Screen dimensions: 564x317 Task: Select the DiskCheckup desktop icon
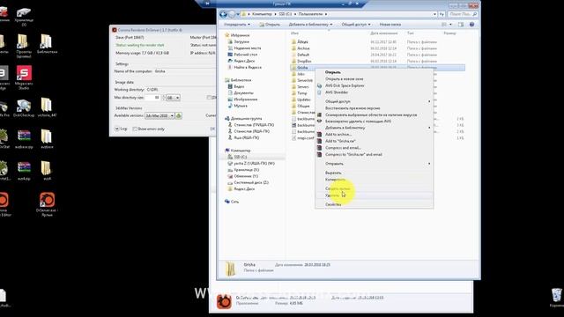tap(24, 108)
